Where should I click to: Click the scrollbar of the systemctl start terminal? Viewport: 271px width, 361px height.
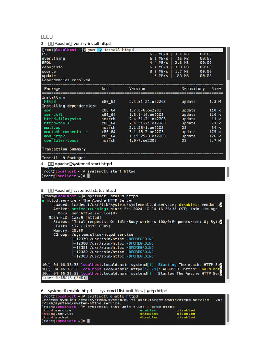tap(228, 172)
